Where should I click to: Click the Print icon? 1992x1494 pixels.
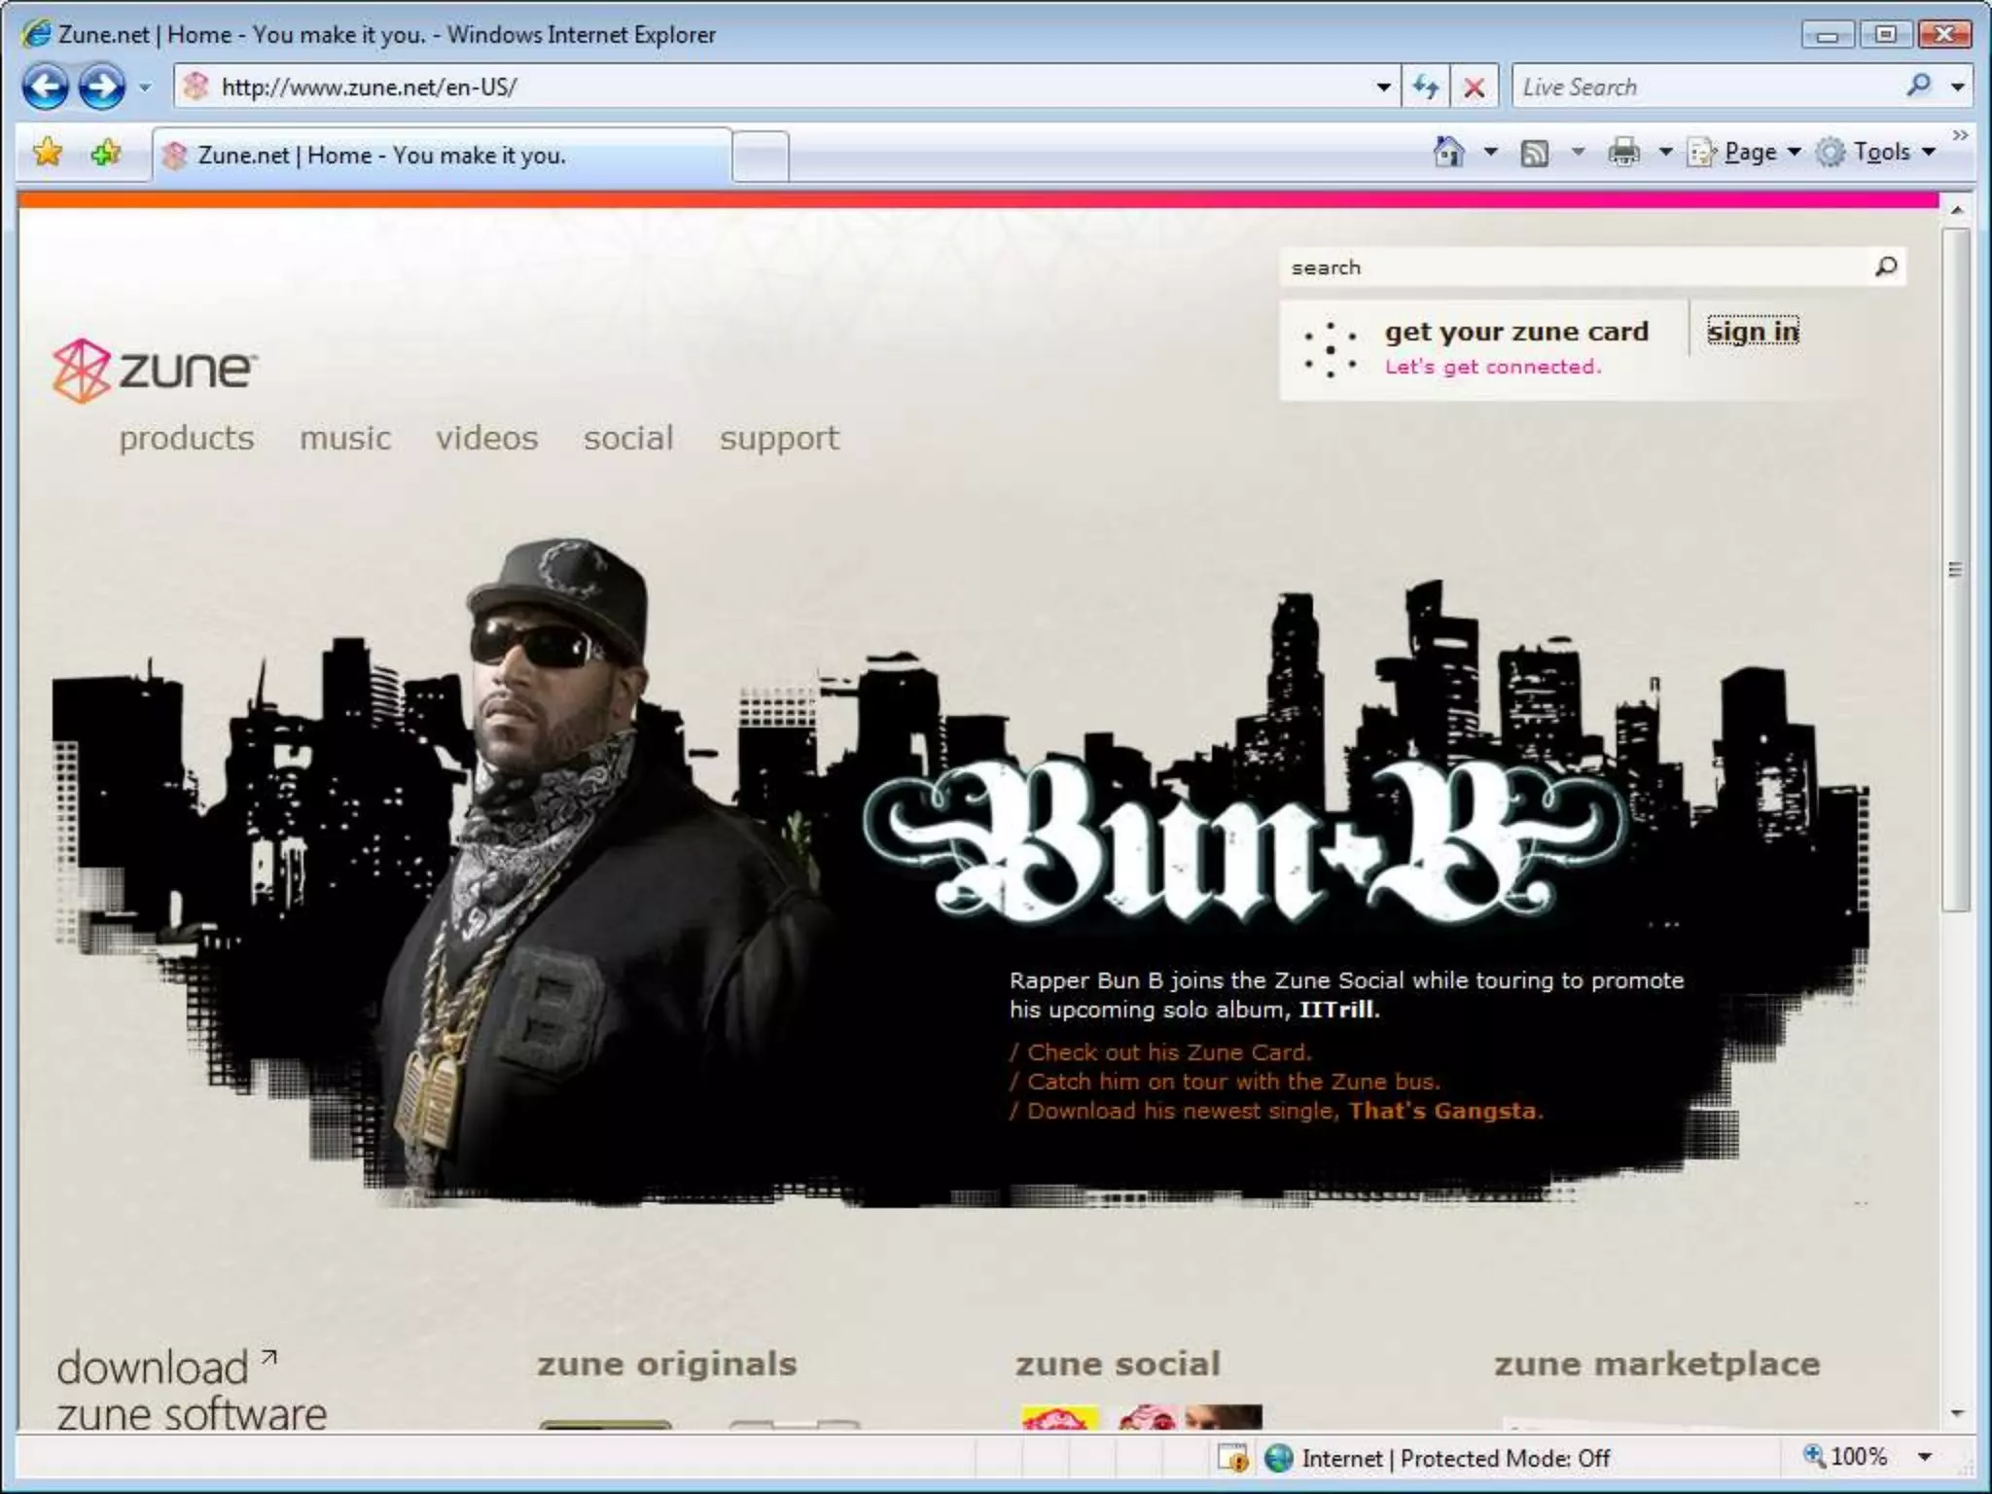(x=1623, y=152)
